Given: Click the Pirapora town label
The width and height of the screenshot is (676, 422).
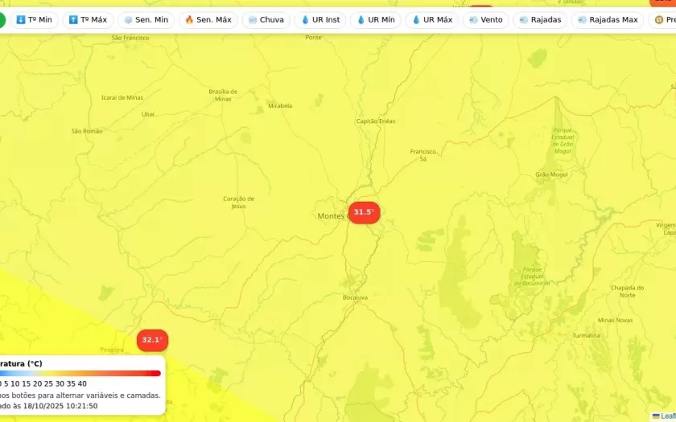Looking at the screenshot, I should point(112,350).
